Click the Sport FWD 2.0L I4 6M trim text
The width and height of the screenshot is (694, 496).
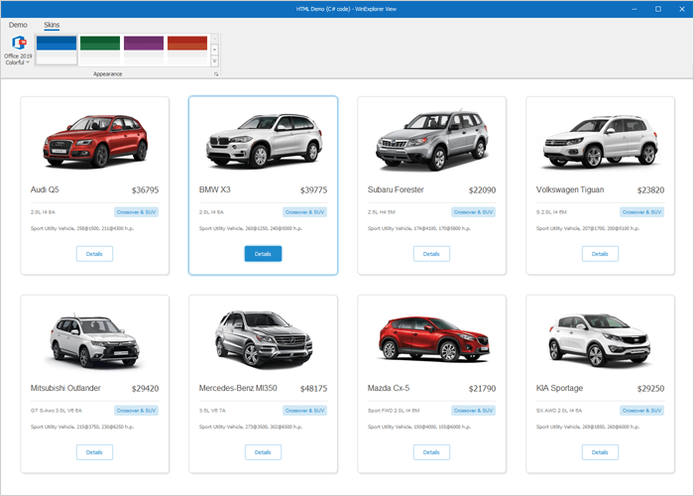pos(394,411)
